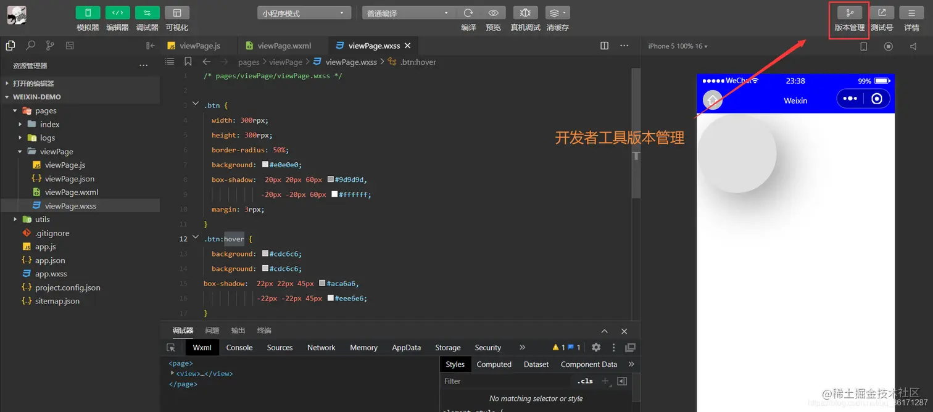Open the Network devtools tab

click(x=321, y=347)
